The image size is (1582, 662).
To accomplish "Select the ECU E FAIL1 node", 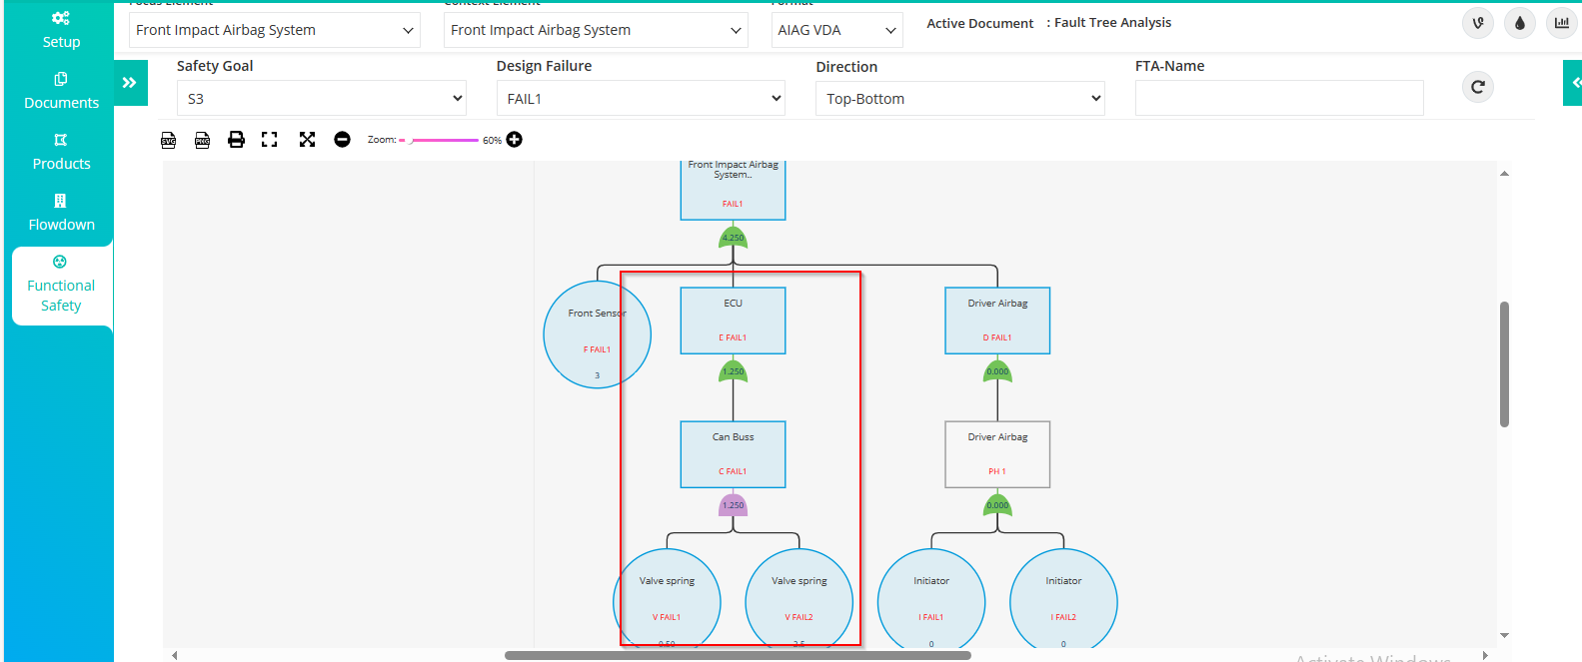I will coord(733,321).
